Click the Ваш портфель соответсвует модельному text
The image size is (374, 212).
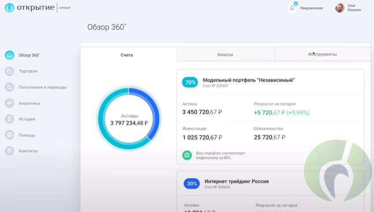point(221,155)
